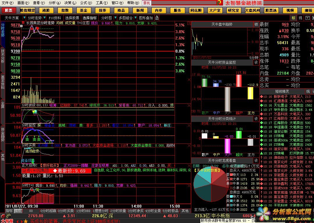Image resolution: width=314 pixels, height=223 pixels.
Task: Click the collapse-panel icon next to 现
Action: pos(307,18)
